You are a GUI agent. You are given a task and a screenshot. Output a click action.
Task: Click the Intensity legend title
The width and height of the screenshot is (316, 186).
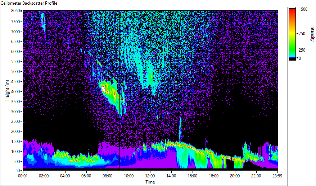312,33
